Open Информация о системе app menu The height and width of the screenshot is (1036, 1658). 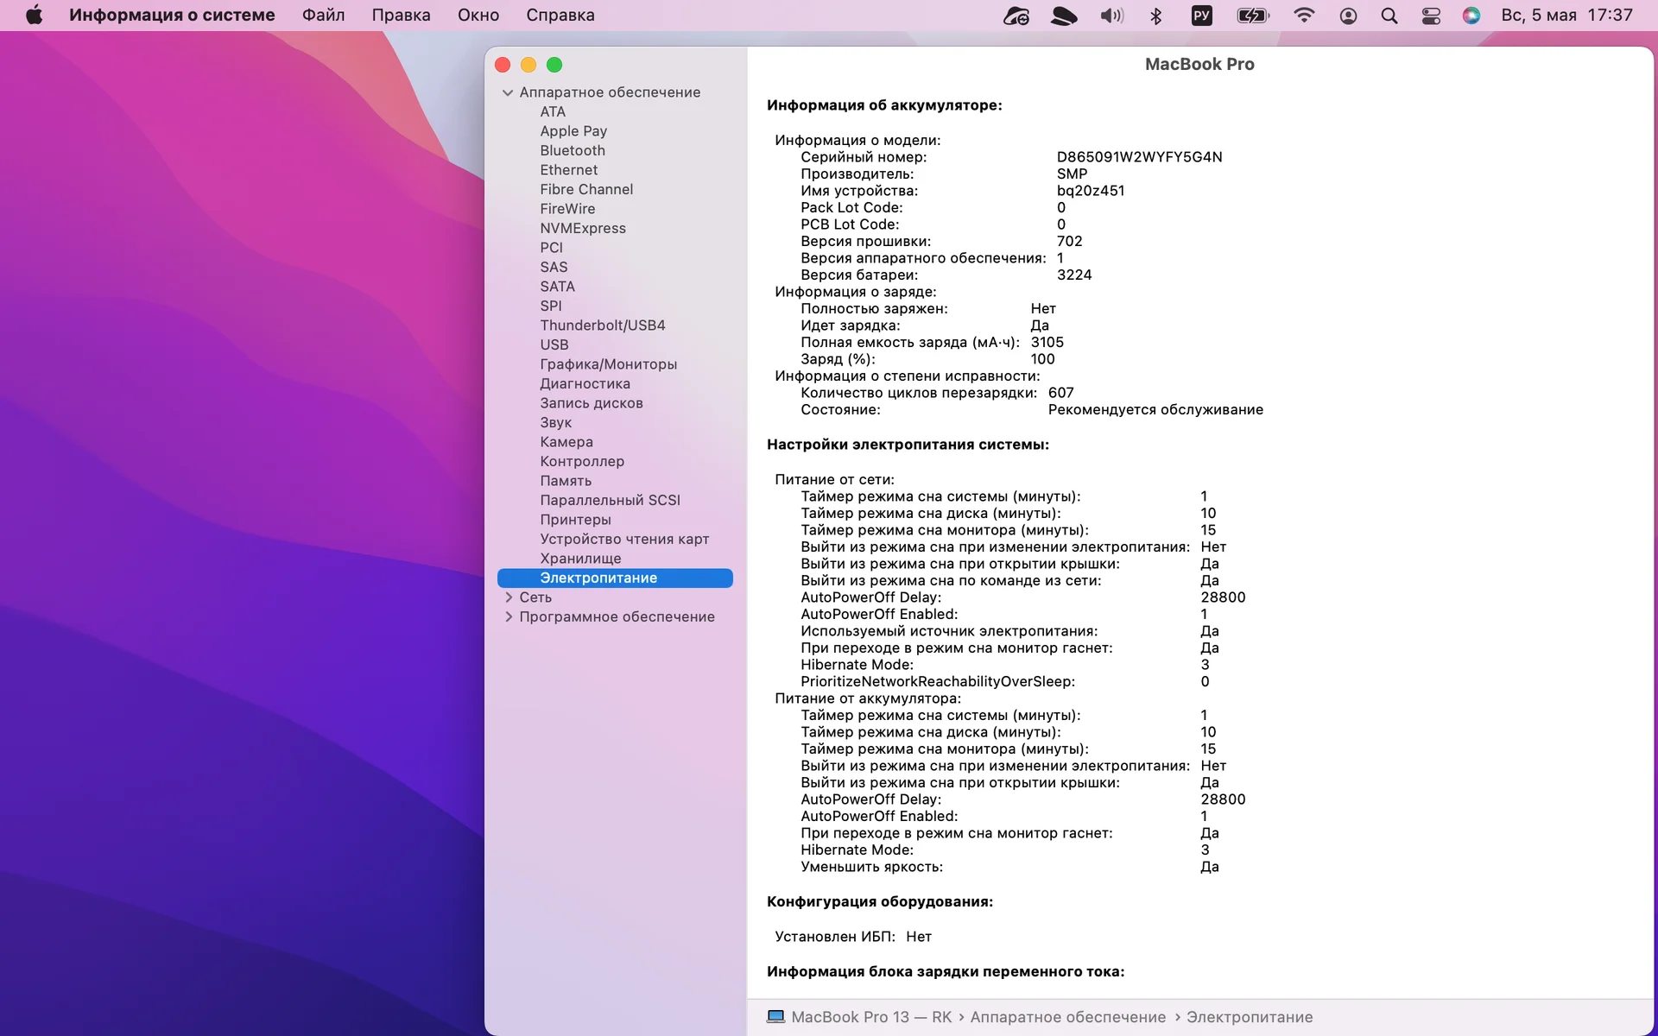172,16
